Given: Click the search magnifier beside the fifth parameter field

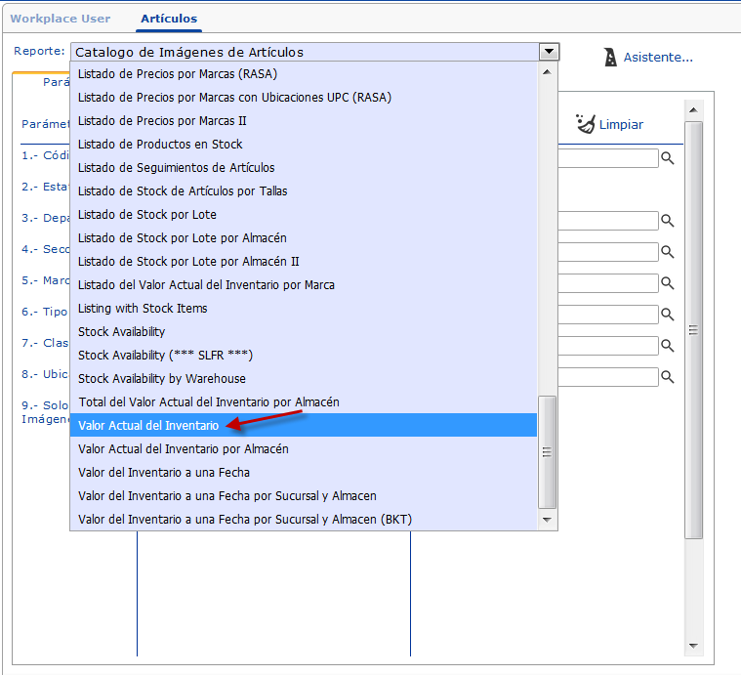Looking at the screenshot, I should pos(668,283).
